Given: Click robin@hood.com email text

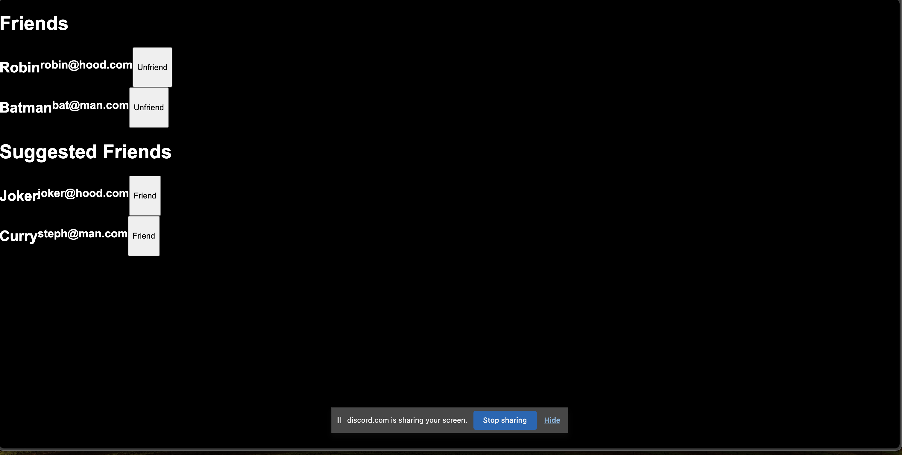Looking at the screenshot, I should pyautogui.click(x=86, y=65).
